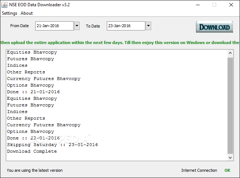Expand the From Date dropdown arrow
This screenshot has width=240, height=178.
[x=77, y=26]
